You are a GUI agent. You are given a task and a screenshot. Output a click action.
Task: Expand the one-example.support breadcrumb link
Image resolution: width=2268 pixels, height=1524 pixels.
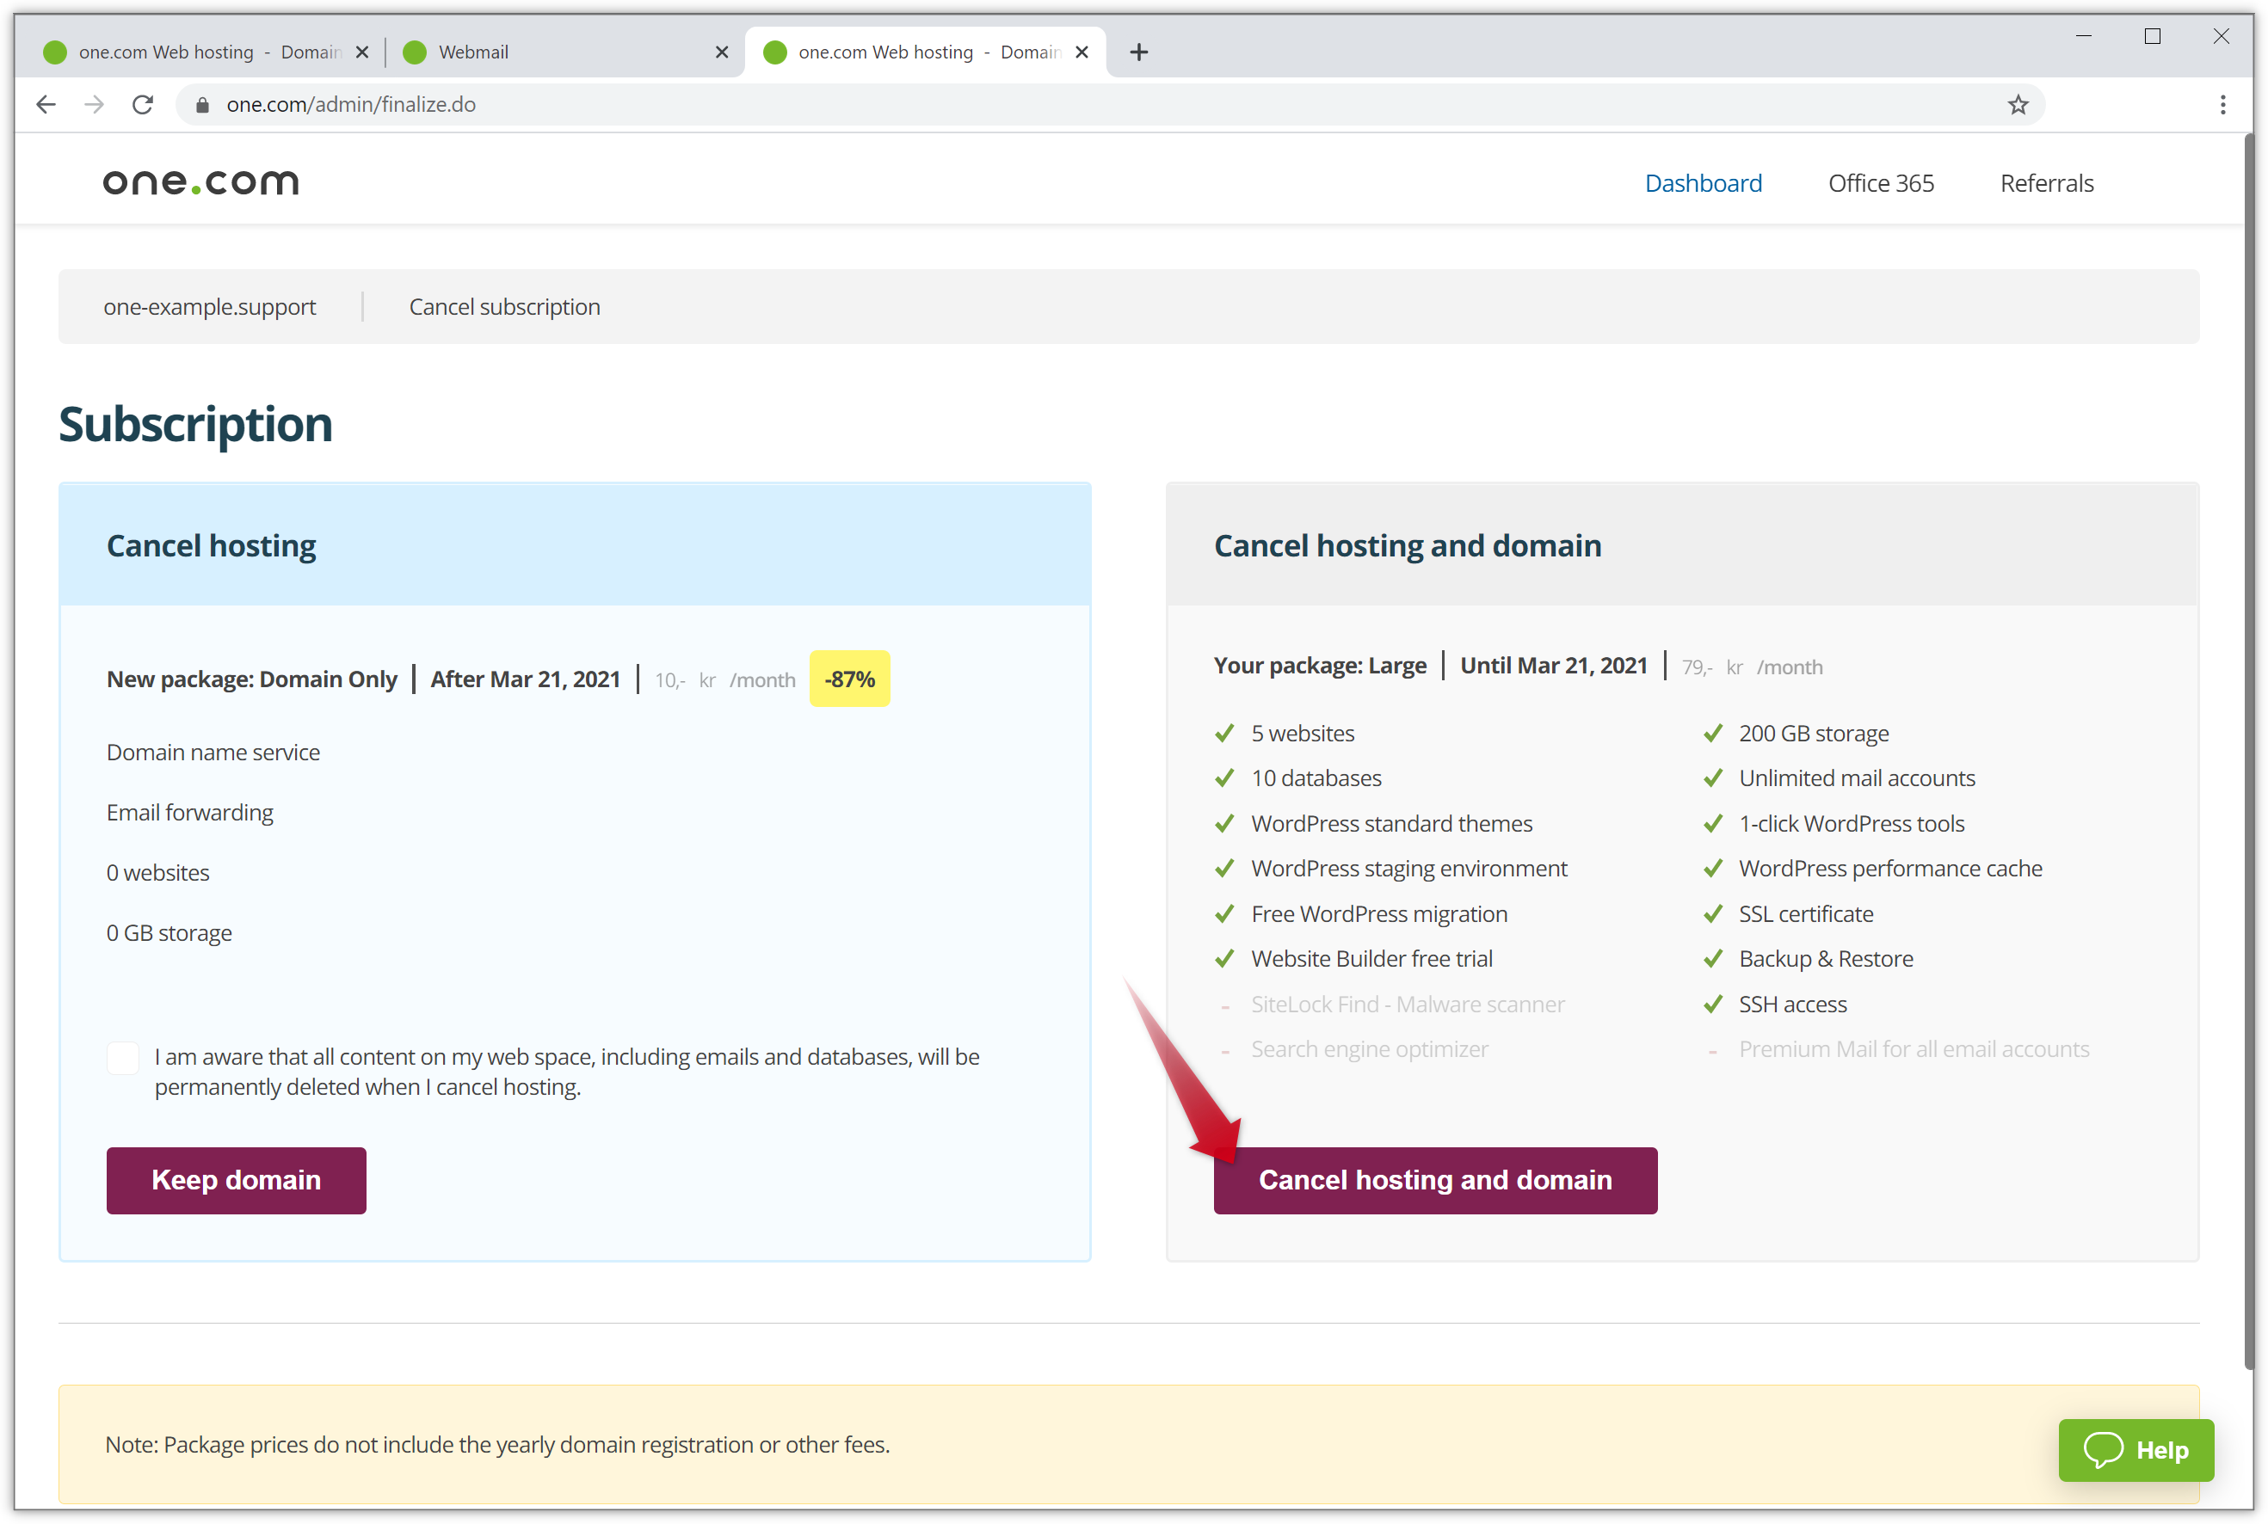pyautogui.click(x=209, y=306)
